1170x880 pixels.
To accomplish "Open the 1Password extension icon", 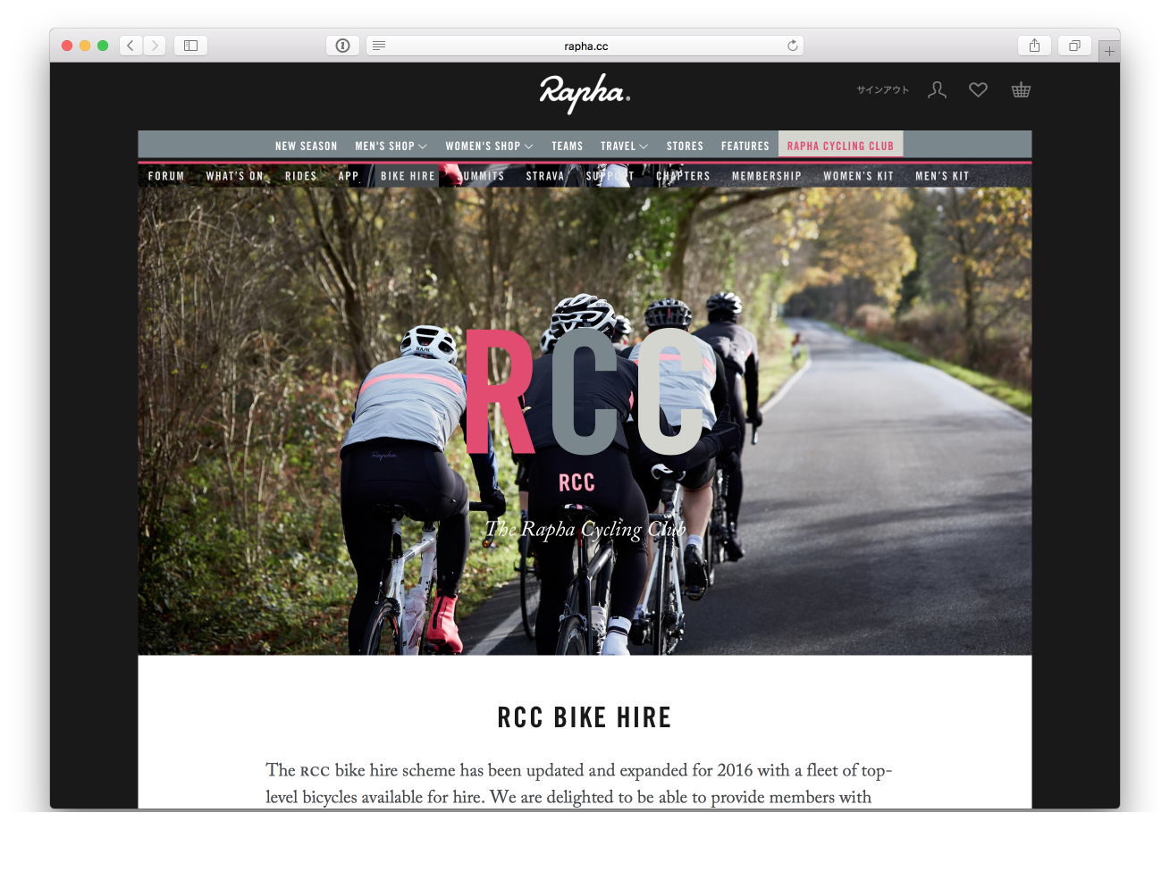I will 342,46.
